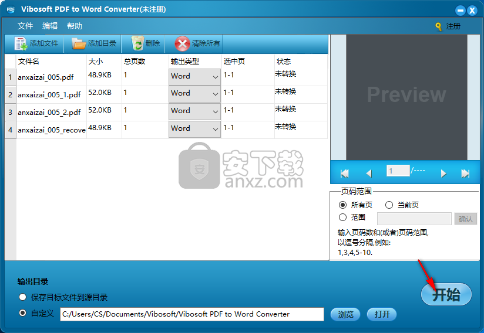Image resolution: width=484 pixels, height=333 pixels.
Task: Open the File (文件) menu
Action: [x=25, y=26]
